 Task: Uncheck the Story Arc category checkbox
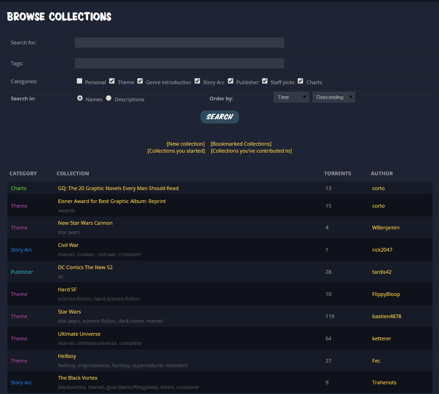[197, 81]
